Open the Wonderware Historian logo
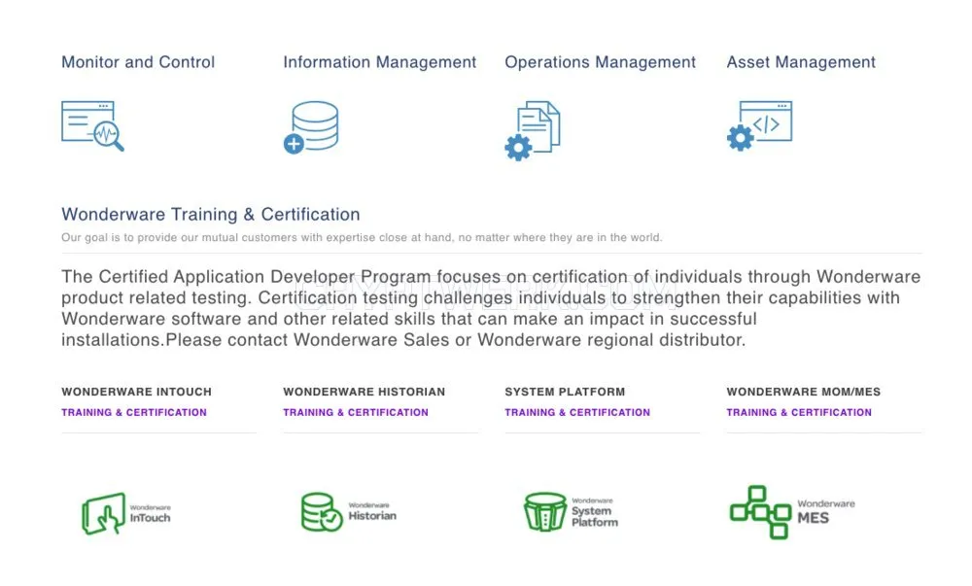The image size is (972, 586). [x=349, y=512]
